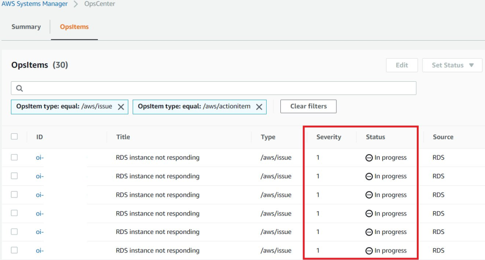
Task: Click the third row's In progress status icon
Action: pos(369,195)
